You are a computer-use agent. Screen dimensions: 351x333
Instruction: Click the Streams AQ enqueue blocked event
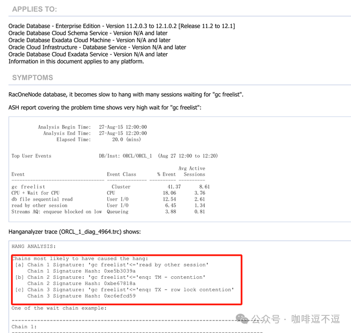coord(57,212)
